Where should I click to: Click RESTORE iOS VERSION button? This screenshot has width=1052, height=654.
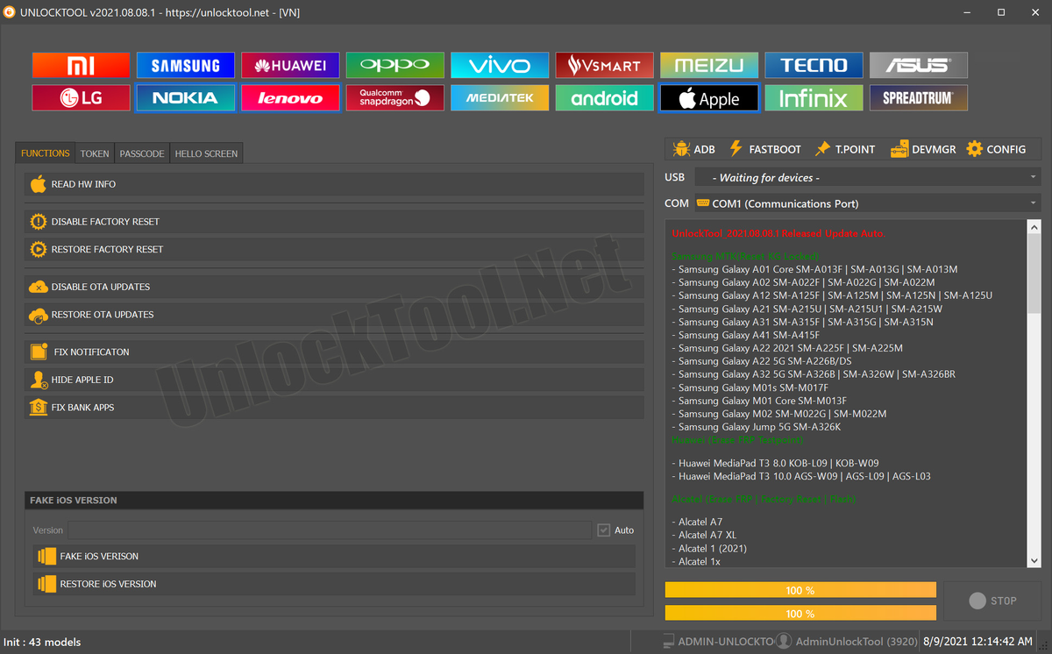pyautogui.click(x=334, y=584)
